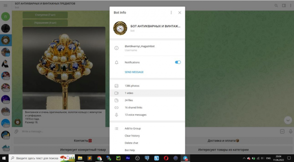Open the hamburger main menu

tap(5, 5)
